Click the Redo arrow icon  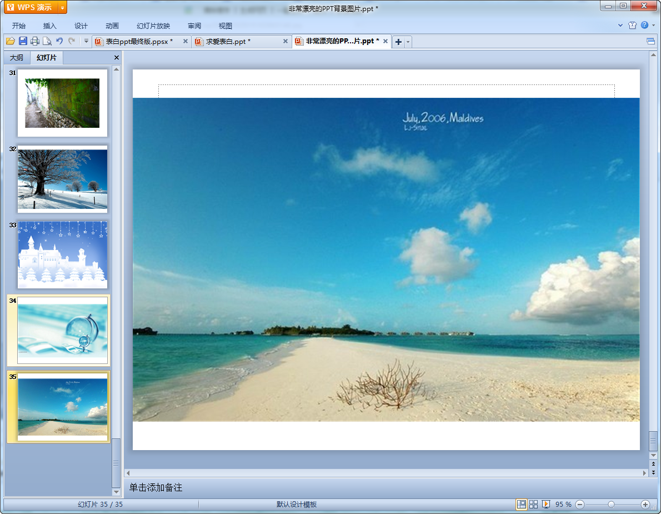[x=72, y=41]
